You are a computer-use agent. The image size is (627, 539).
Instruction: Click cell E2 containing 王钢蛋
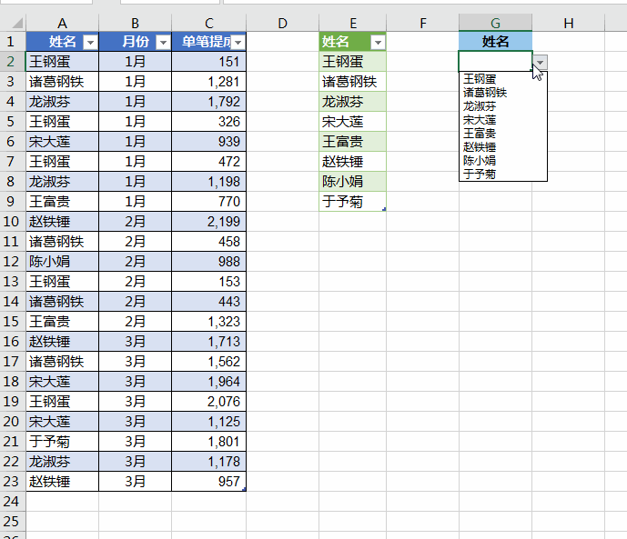[353, 62]
